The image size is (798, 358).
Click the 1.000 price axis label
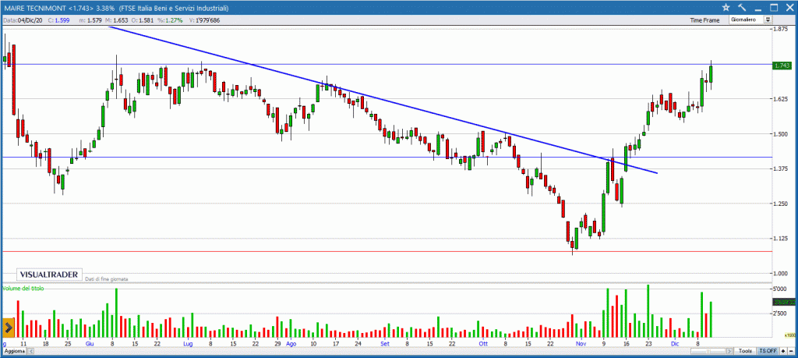[x=781, y=274]
